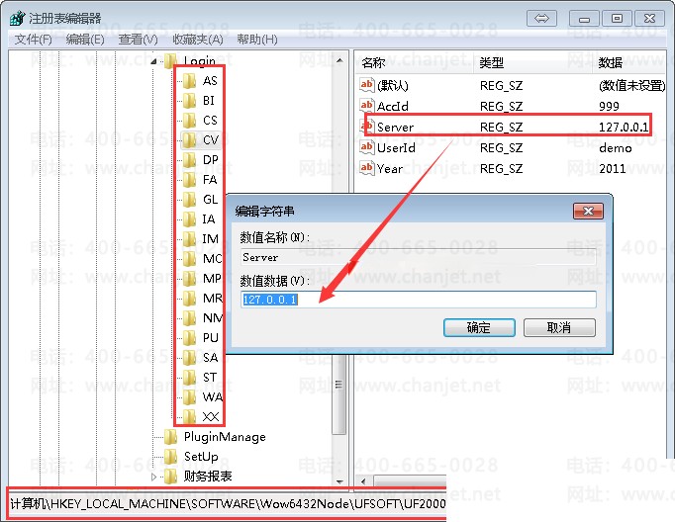Select the BI folder icon
Viewport: 675px width, 522px height.
point(189,100)
